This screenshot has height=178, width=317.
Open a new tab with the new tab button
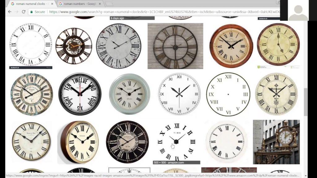coord(109,4)
